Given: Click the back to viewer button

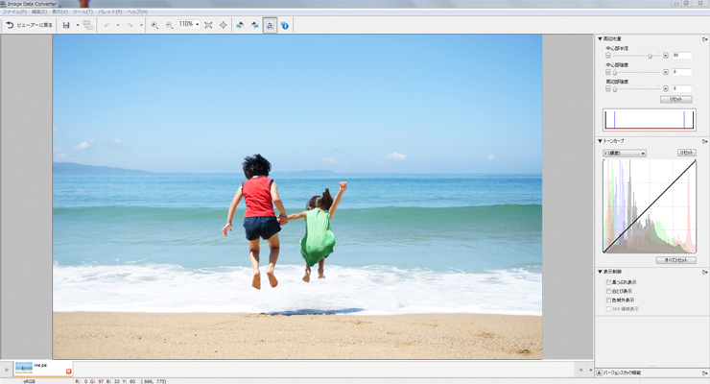Looking at the screenshot, I should pyautogui.click(x=27, y=25).
